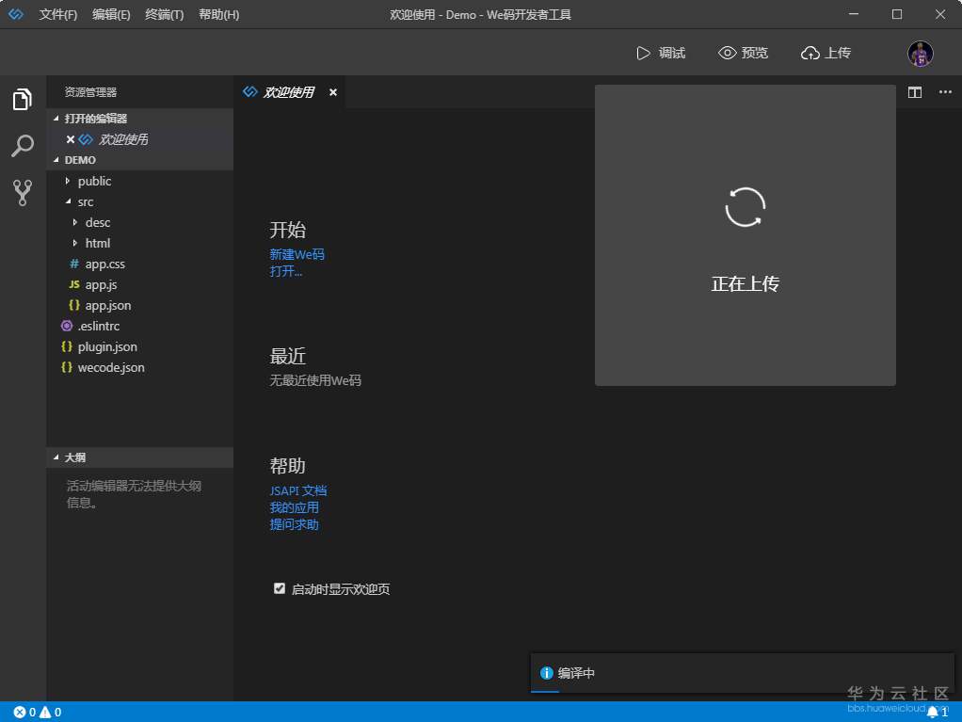Click the user avatar picture
This screenshot has width=962, height=722.
coord(921,54)
